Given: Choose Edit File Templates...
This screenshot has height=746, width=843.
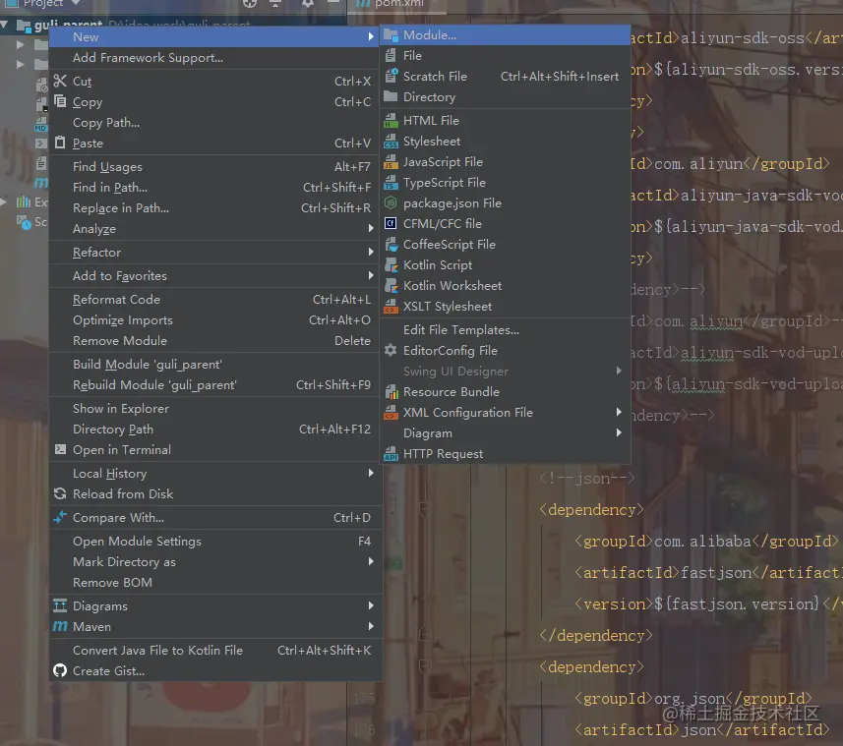Looking at the screenshot, I should coord(505,330).
